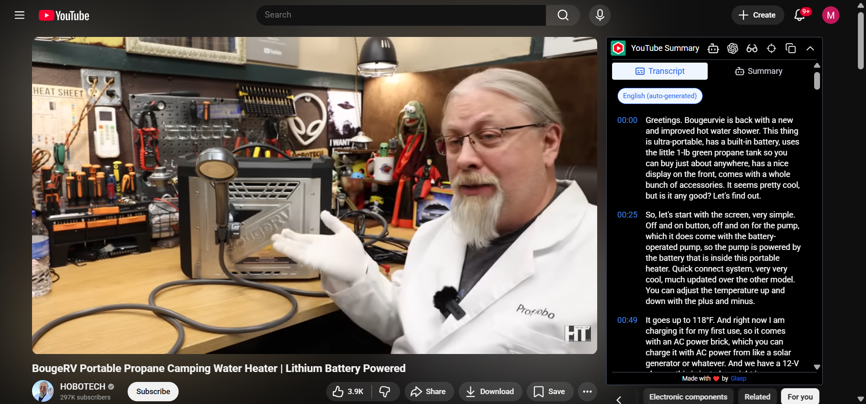Click the magnifier search button
This screenshot has height=404, width=866.
[x=563, y=15]
